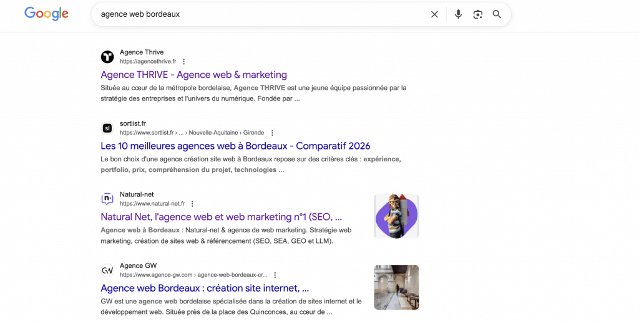Click the https://www.natural-net.fr URL
The height and width of the screenshot is (324, 639).
(x=152, y=204)
